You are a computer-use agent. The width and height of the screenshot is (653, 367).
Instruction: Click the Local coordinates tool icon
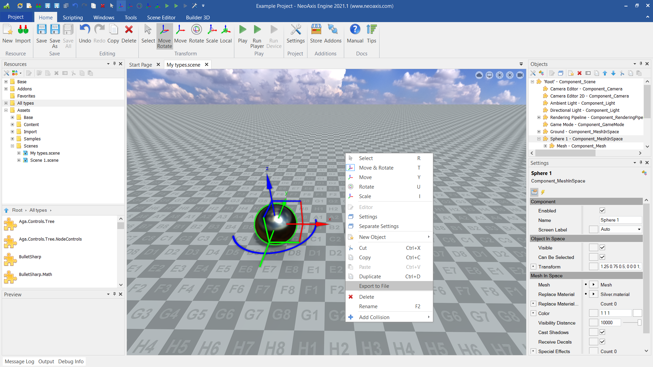pos(225,34)
